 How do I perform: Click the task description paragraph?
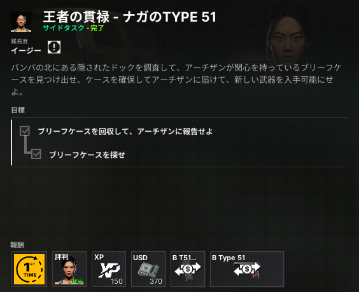pyautogui.click(x=176, y=80)
